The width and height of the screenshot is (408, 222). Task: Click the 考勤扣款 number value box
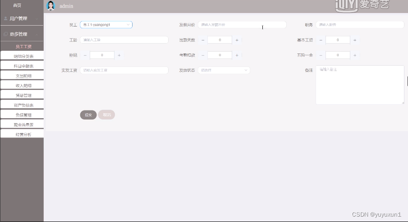point(220,55)
